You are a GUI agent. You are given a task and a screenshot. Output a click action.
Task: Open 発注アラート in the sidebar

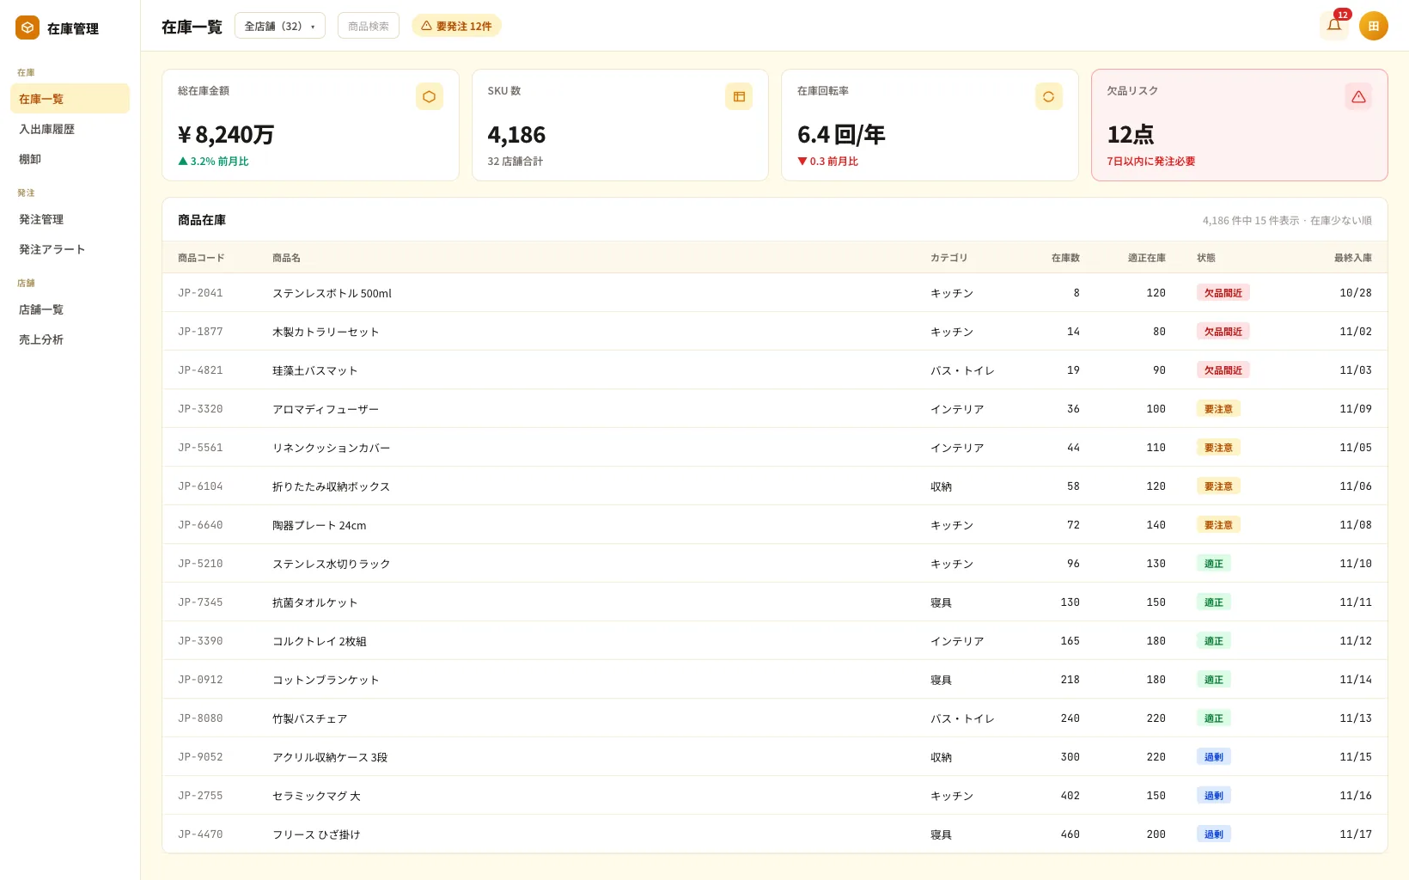click(x=70, y=249)
